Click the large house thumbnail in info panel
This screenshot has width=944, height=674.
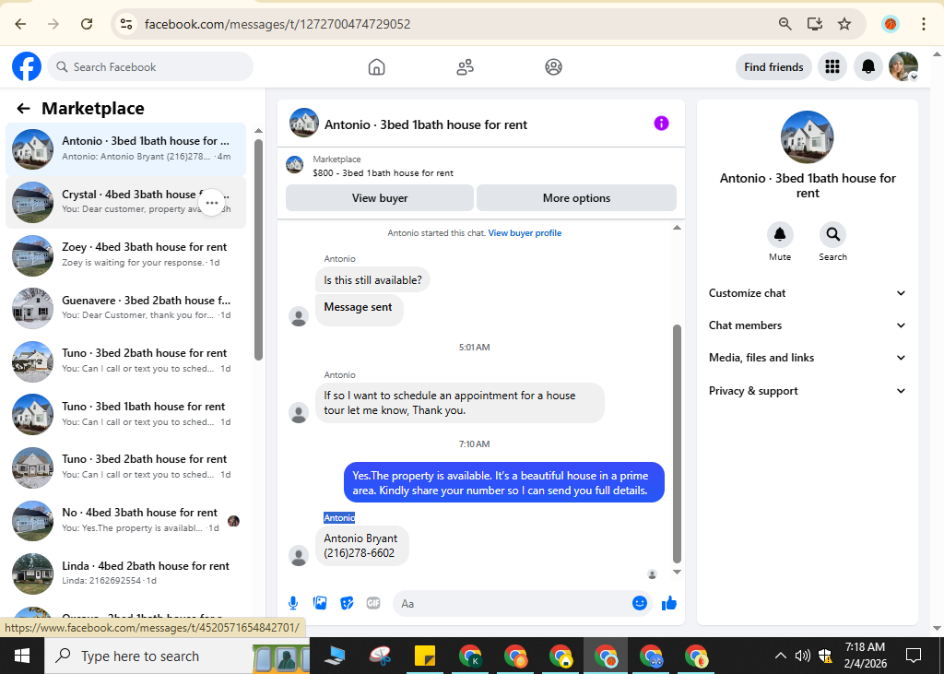(807, 137)
